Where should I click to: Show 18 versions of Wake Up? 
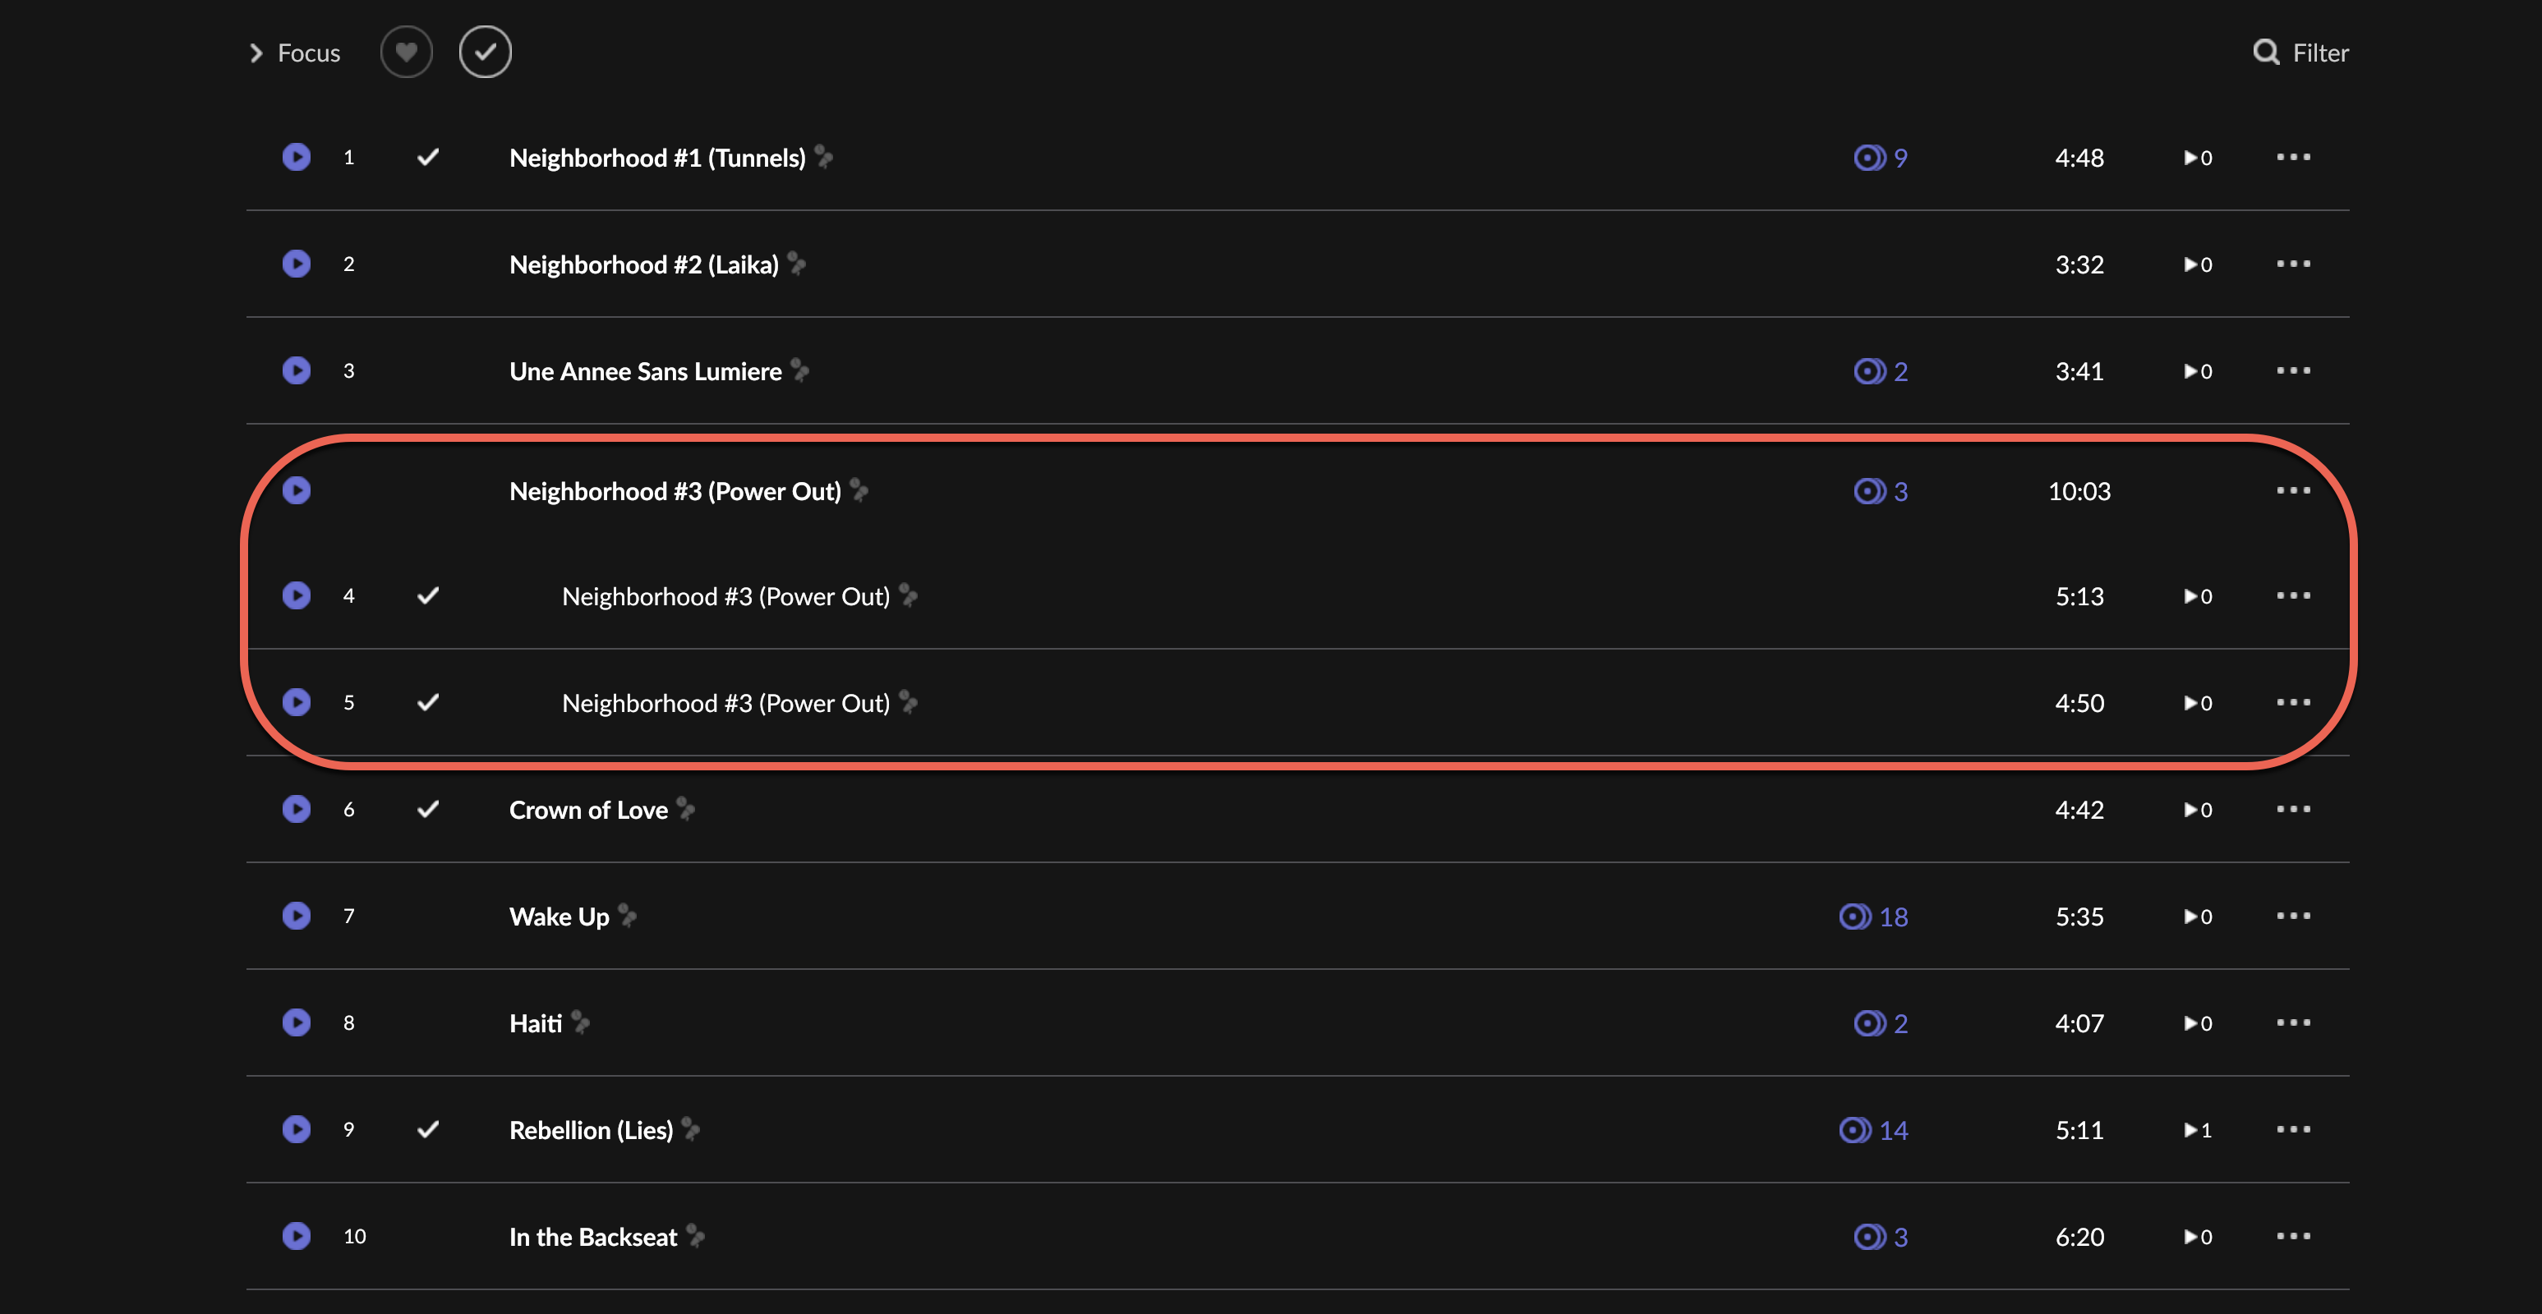click(x=1873, y=917)
